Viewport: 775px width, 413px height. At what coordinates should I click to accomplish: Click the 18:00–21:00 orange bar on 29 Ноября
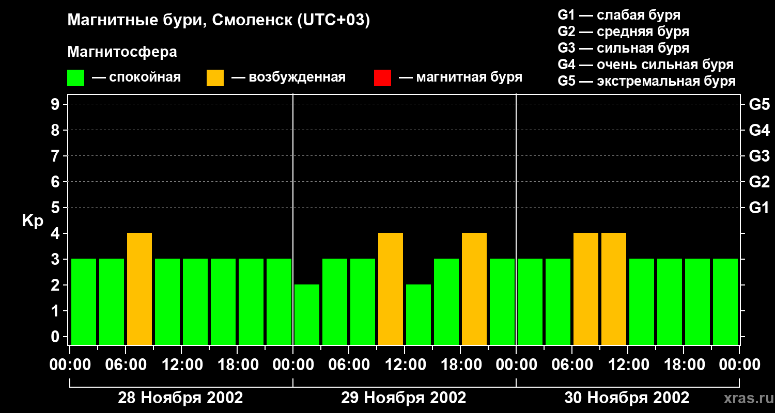coord(474,289)
